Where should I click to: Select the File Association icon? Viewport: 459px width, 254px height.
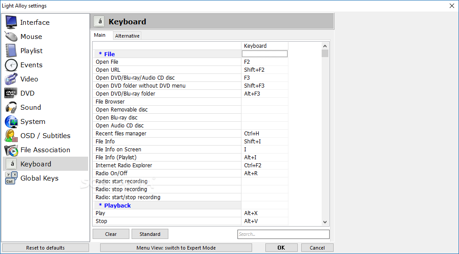point(11,150)
